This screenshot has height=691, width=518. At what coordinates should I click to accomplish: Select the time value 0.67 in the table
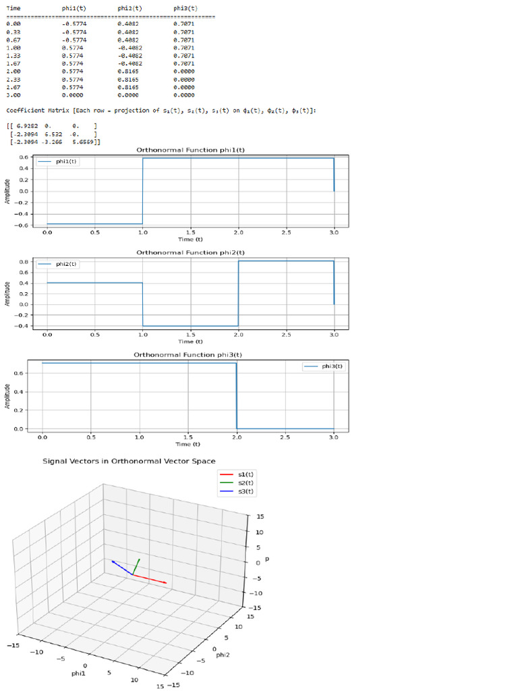pyautogui.click(x=13, y=40)
